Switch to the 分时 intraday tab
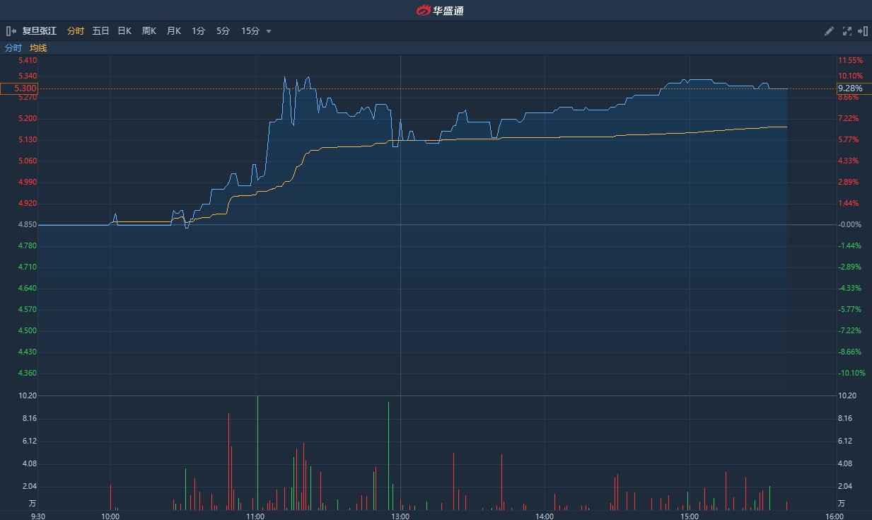 (76, 31)
